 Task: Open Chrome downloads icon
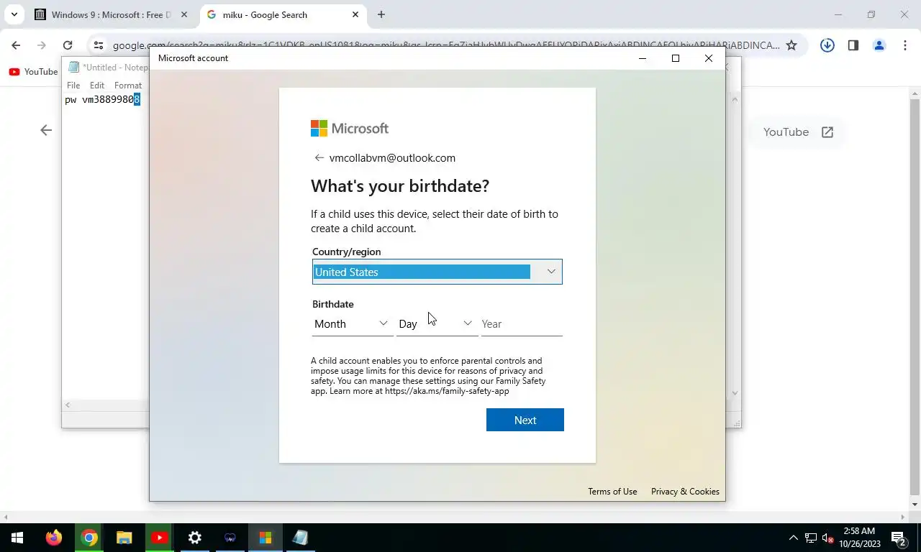tap(827, 45)
